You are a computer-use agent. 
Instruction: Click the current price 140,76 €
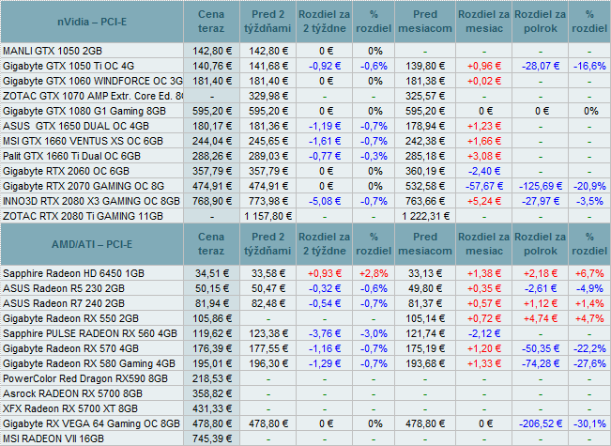211,66
